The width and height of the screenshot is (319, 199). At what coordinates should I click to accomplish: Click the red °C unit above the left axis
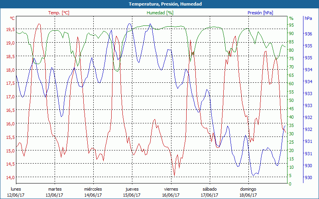(12, 18)
